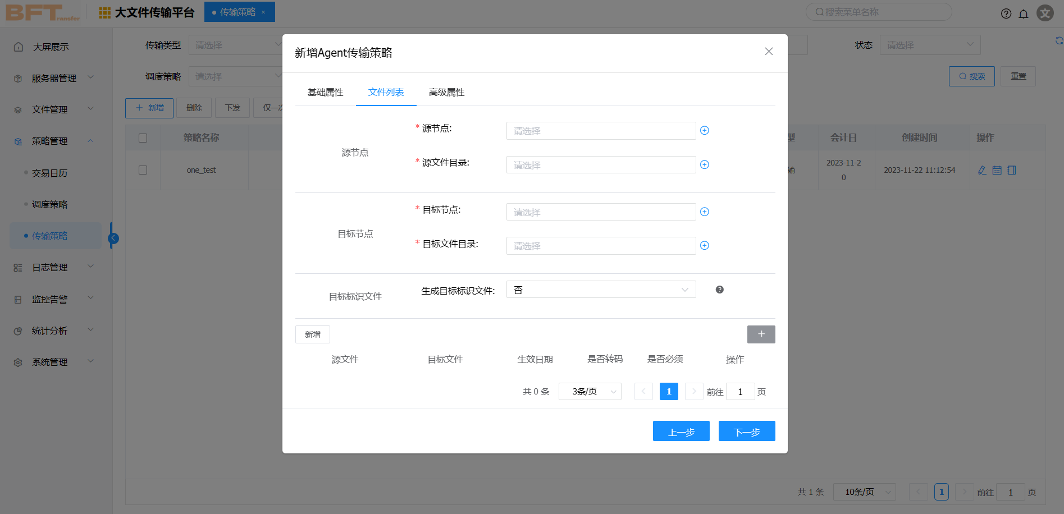
Task: Click the help question-mark icon in top bar
Action: point(1006,13)
